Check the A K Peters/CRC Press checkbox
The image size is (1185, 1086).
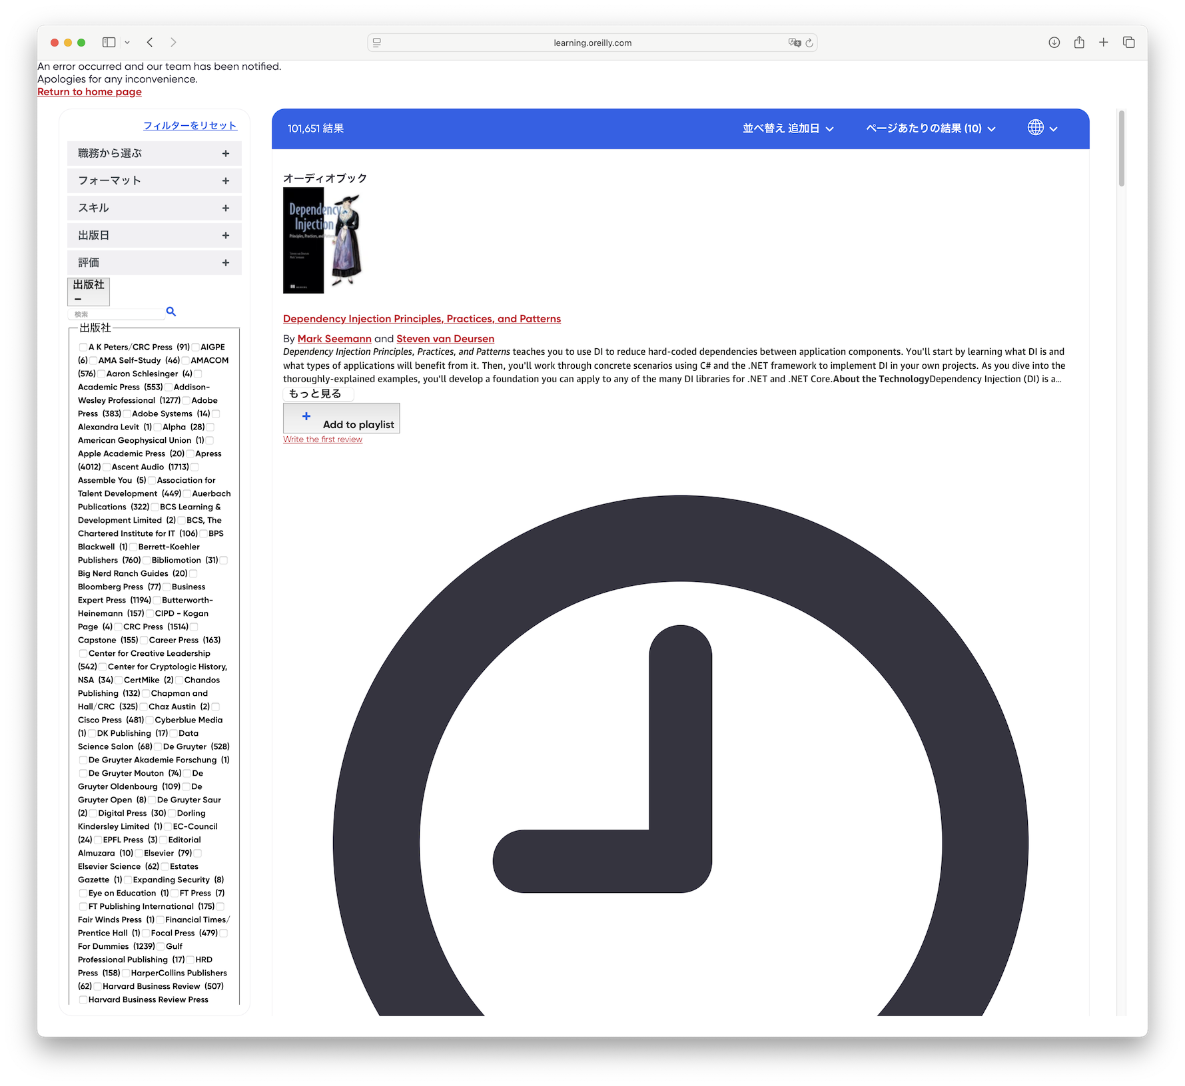(x=83, y=347)
